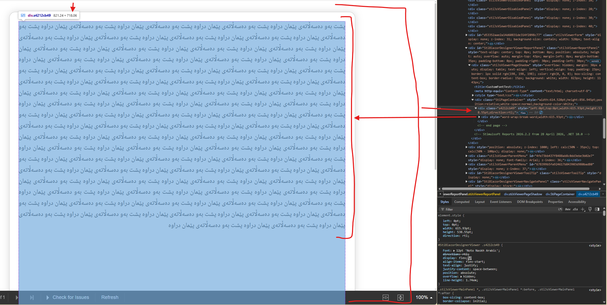Expand the style type text/css node
607x305 pixels.
[473, 95]
